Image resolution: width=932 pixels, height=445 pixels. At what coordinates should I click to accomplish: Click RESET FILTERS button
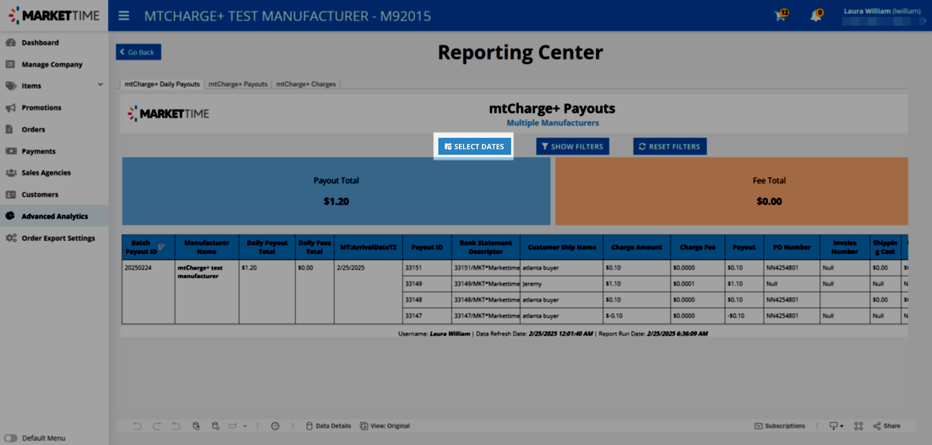point(670,147)
